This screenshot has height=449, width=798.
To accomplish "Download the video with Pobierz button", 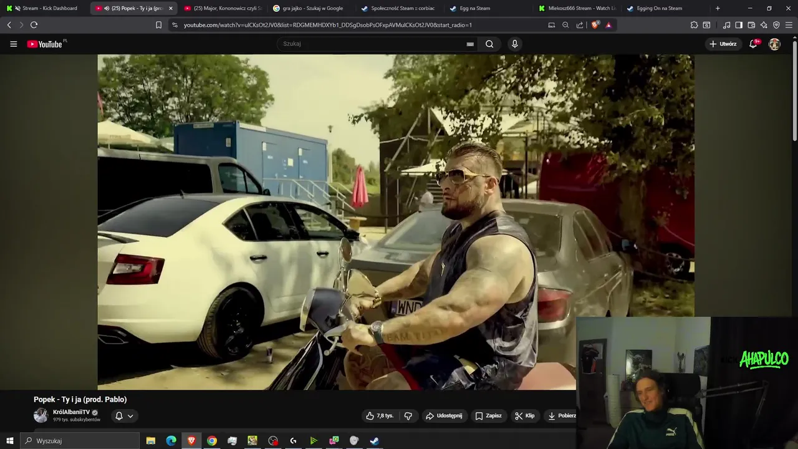I will click(560, 416).
